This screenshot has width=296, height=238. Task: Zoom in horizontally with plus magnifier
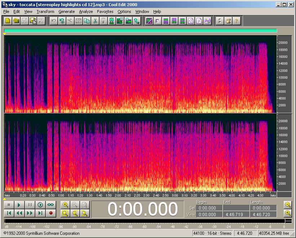65,205
